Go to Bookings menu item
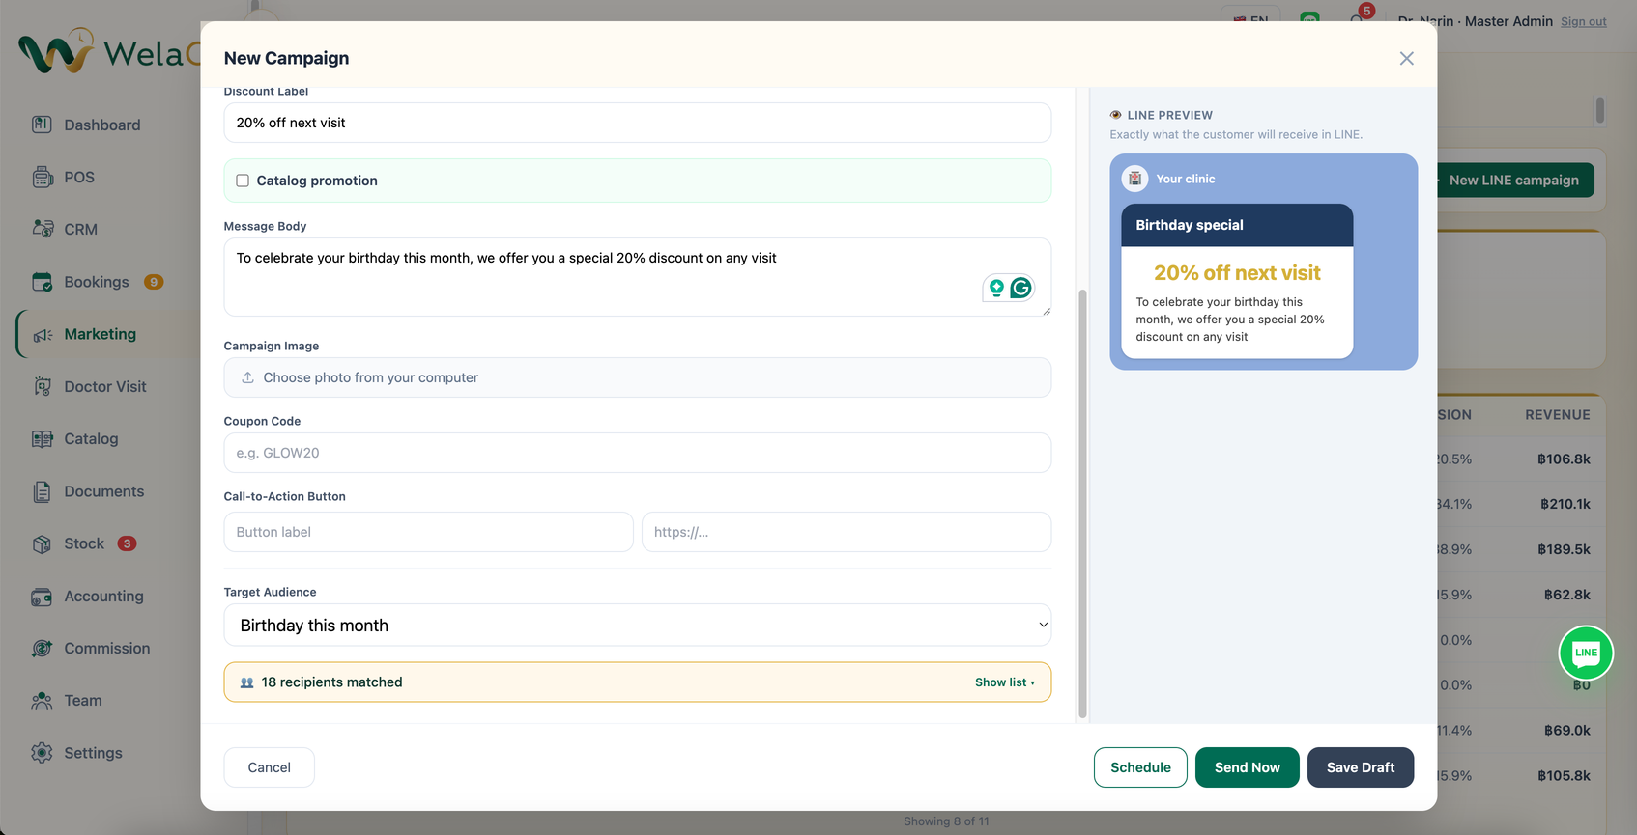 tap(97, 282)
